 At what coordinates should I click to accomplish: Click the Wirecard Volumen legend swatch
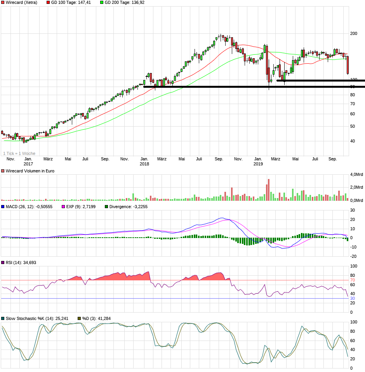pos(3,171)
